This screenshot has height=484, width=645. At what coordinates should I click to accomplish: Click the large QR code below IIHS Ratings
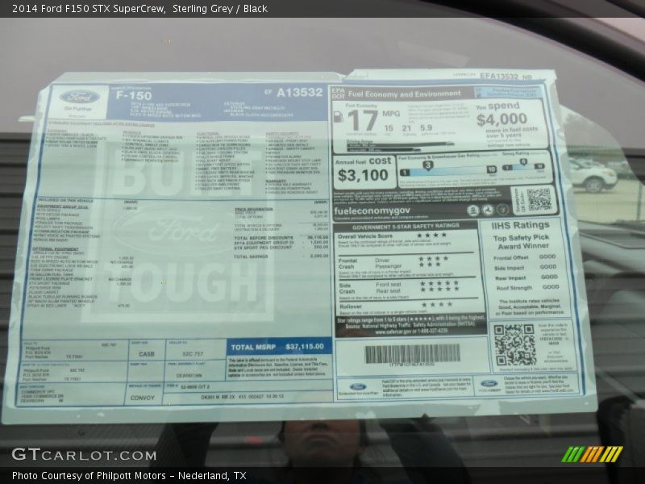[514, 345]
